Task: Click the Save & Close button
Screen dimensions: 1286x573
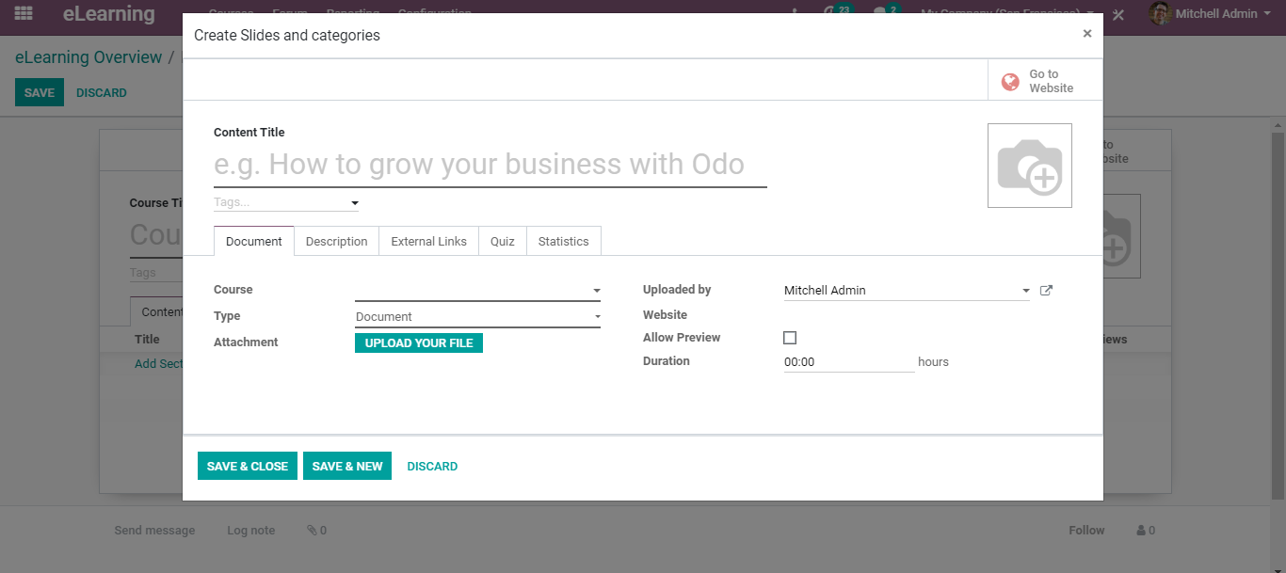Action: click(248, 466)
